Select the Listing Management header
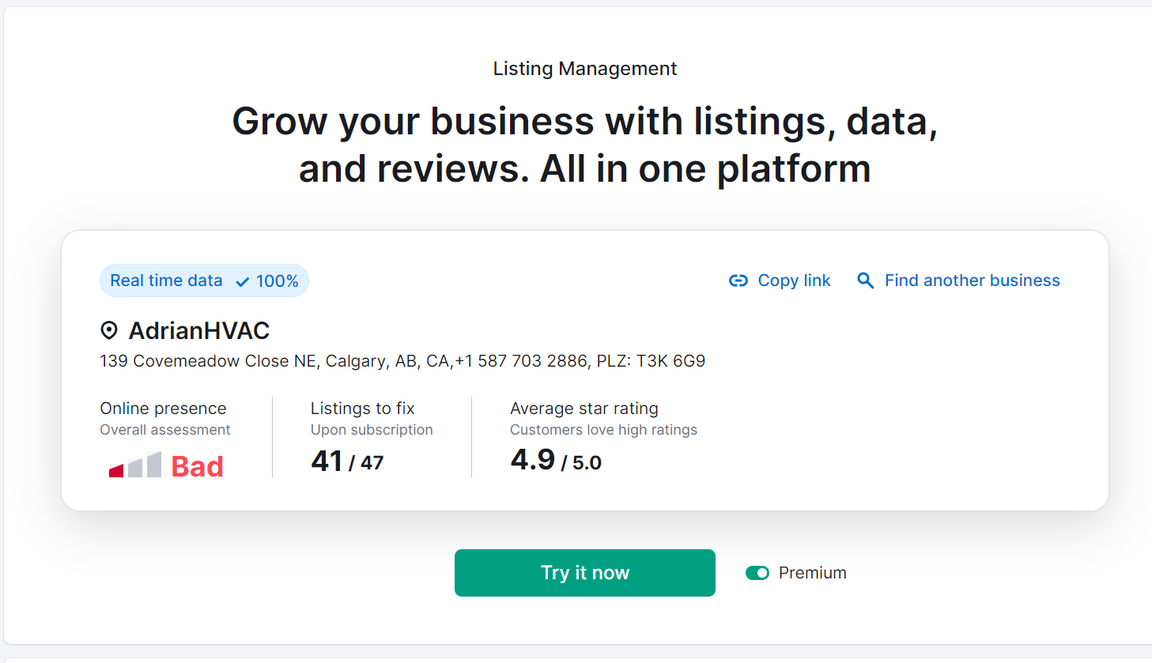1152x663 pixels. tap(584, 69)
